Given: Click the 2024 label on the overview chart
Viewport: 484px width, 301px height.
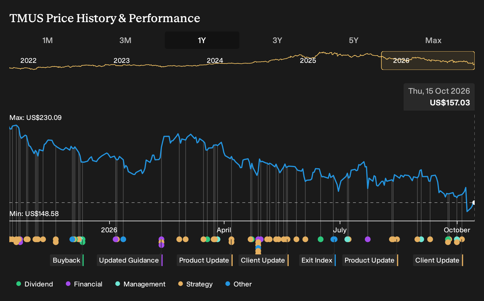Looking at the screenshot, I should point(215,61).
